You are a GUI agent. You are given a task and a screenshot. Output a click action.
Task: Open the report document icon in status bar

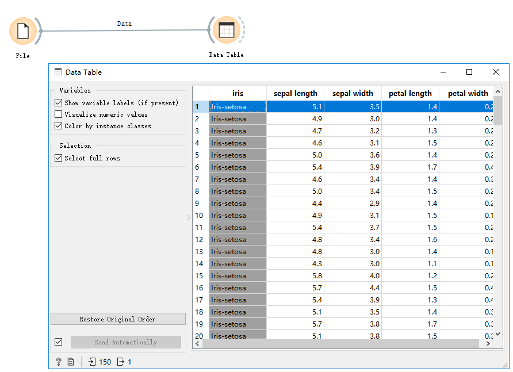click(71, 362)
